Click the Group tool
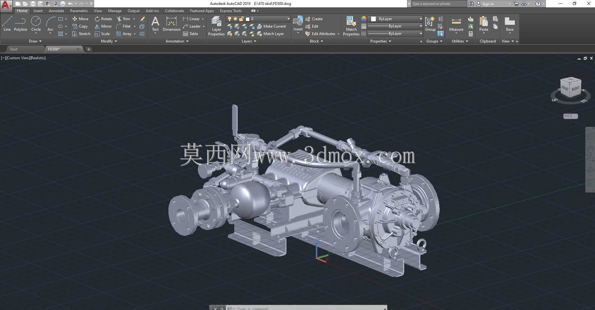 tap(430, 24)
